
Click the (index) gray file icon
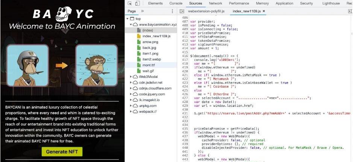[x=139, y=30]
